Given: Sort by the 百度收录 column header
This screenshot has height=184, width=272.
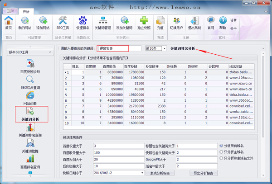Looking at the screenshot, I should [x=113, y=66].
